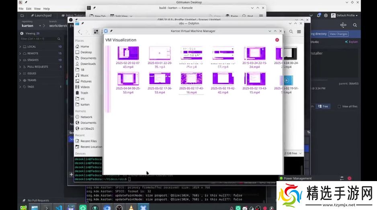Close the VM Visualization panel with red X
The width and height of the screenshot is (377, 210).
(277, 40)
